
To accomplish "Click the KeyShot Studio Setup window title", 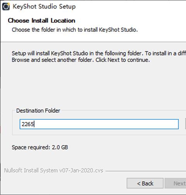I will point(44,7).
